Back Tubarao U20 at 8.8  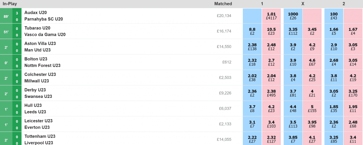(252, 31)
